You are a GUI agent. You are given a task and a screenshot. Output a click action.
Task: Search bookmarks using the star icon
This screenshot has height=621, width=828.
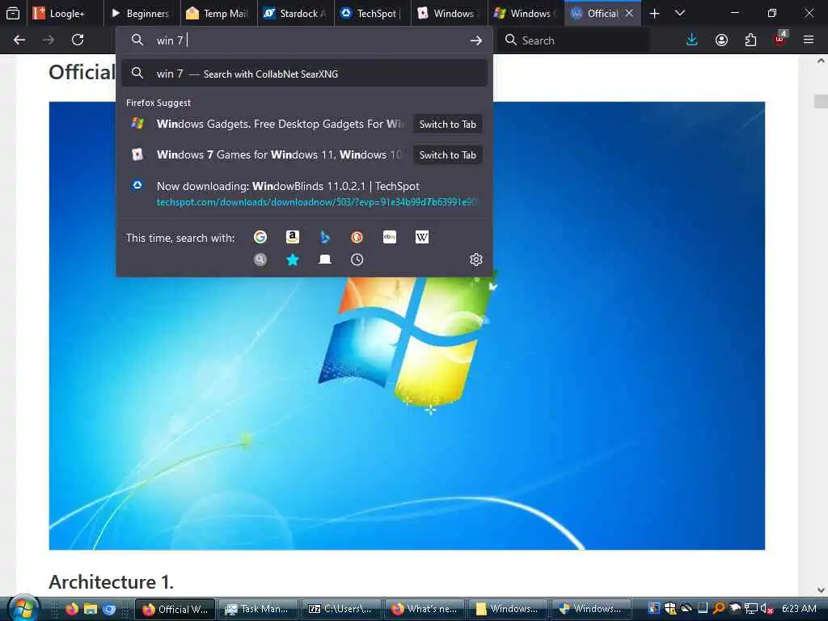click(293, 260)
